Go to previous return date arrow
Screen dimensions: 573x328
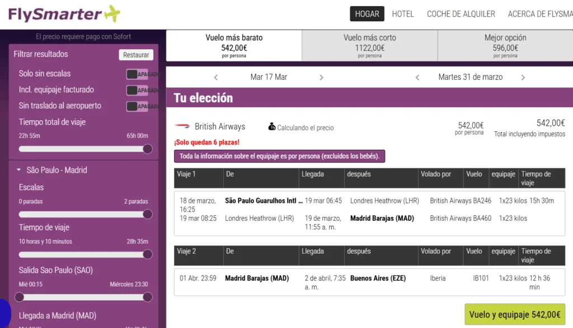tap(417, 78)
